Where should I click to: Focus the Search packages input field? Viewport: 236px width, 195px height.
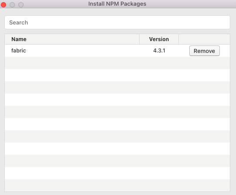[x=117, y=22]
